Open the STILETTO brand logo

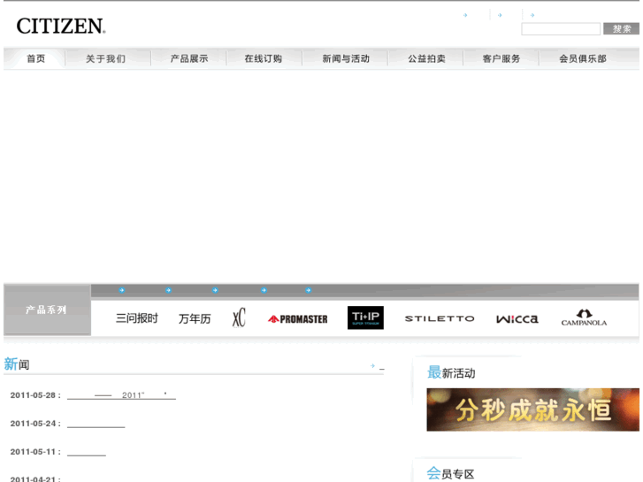[x=440, y=318]
